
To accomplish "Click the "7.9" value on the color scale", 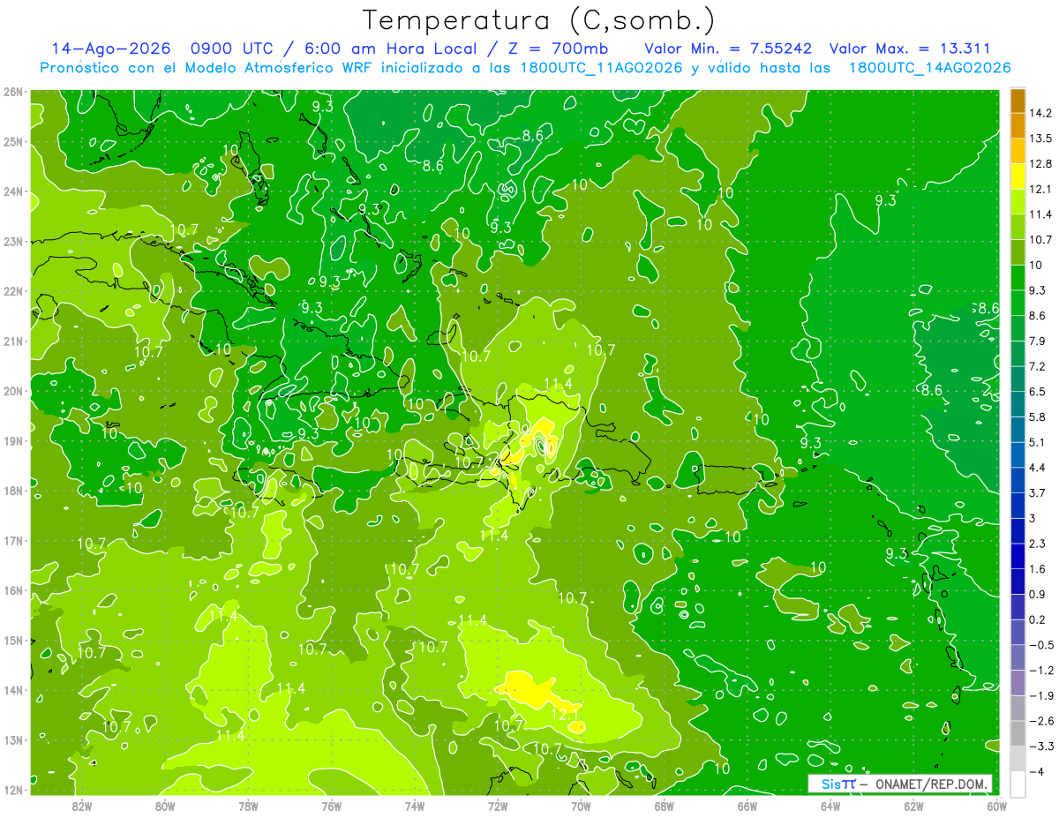I will pos(1038,341).
